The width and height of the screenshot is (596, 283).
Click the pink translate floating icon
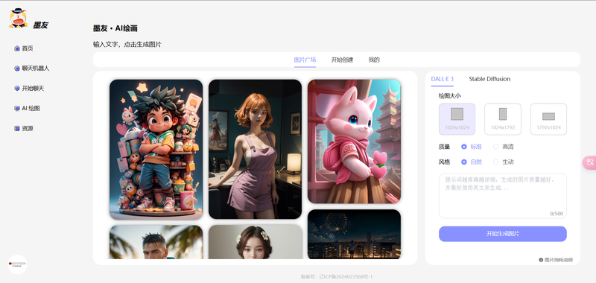590,162
